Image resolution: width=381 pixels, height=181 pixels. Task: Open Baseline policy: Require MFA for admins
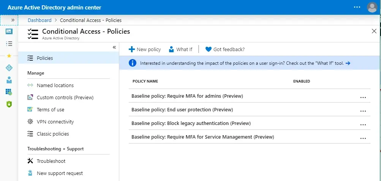point(187,96)
